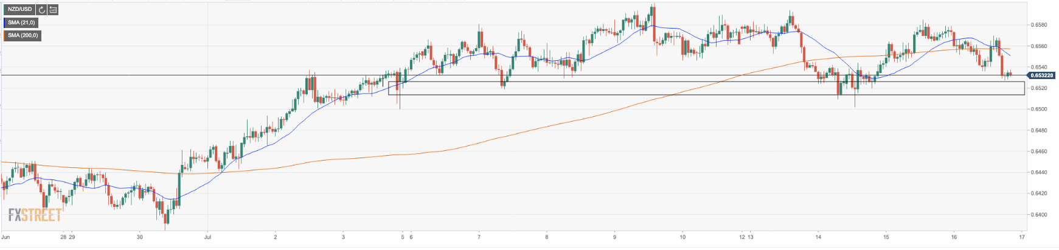Click the 0.6460 price axis label
Screen dimensions: 1059x250
click(x=1038, y=151)
